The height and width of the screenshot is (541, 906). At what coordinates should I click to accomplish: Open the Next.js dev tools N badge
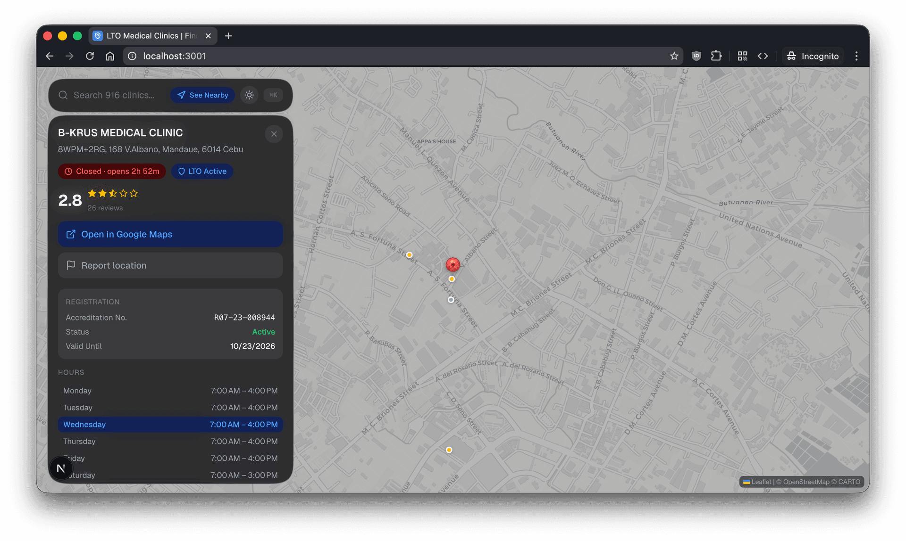(x=61, y=468)
